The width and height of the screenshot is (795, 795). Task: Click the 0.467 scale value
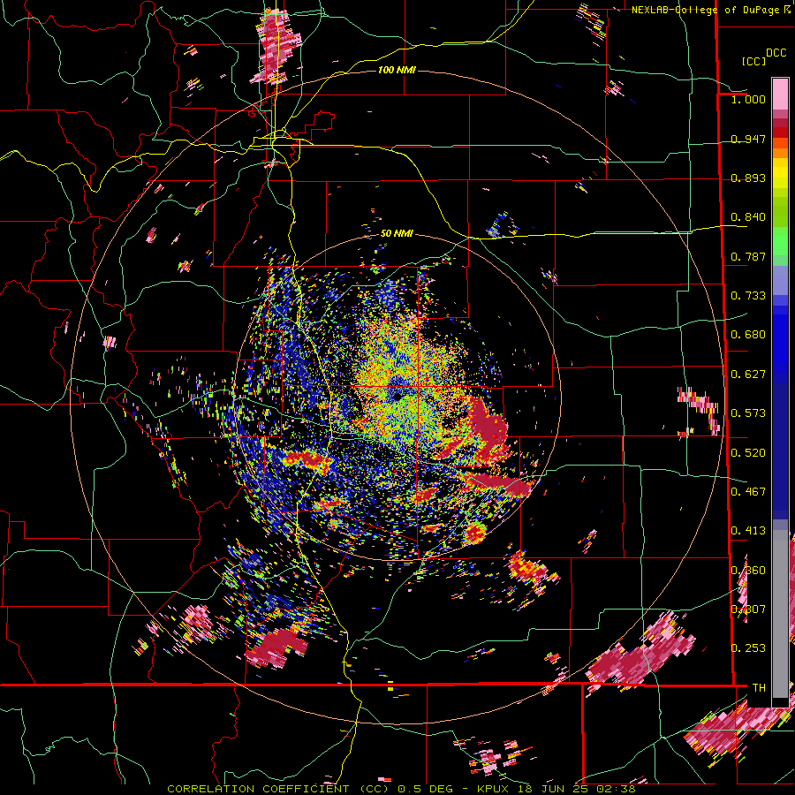748,492
